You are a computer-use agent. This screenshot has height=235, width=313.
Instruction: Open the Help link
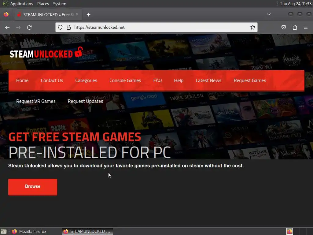tap(179, 80)
